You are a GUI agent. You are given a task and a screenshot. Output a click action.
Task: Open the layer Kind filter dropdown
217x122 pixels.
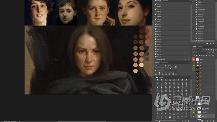pyautogui.click(x=197, y=50)
